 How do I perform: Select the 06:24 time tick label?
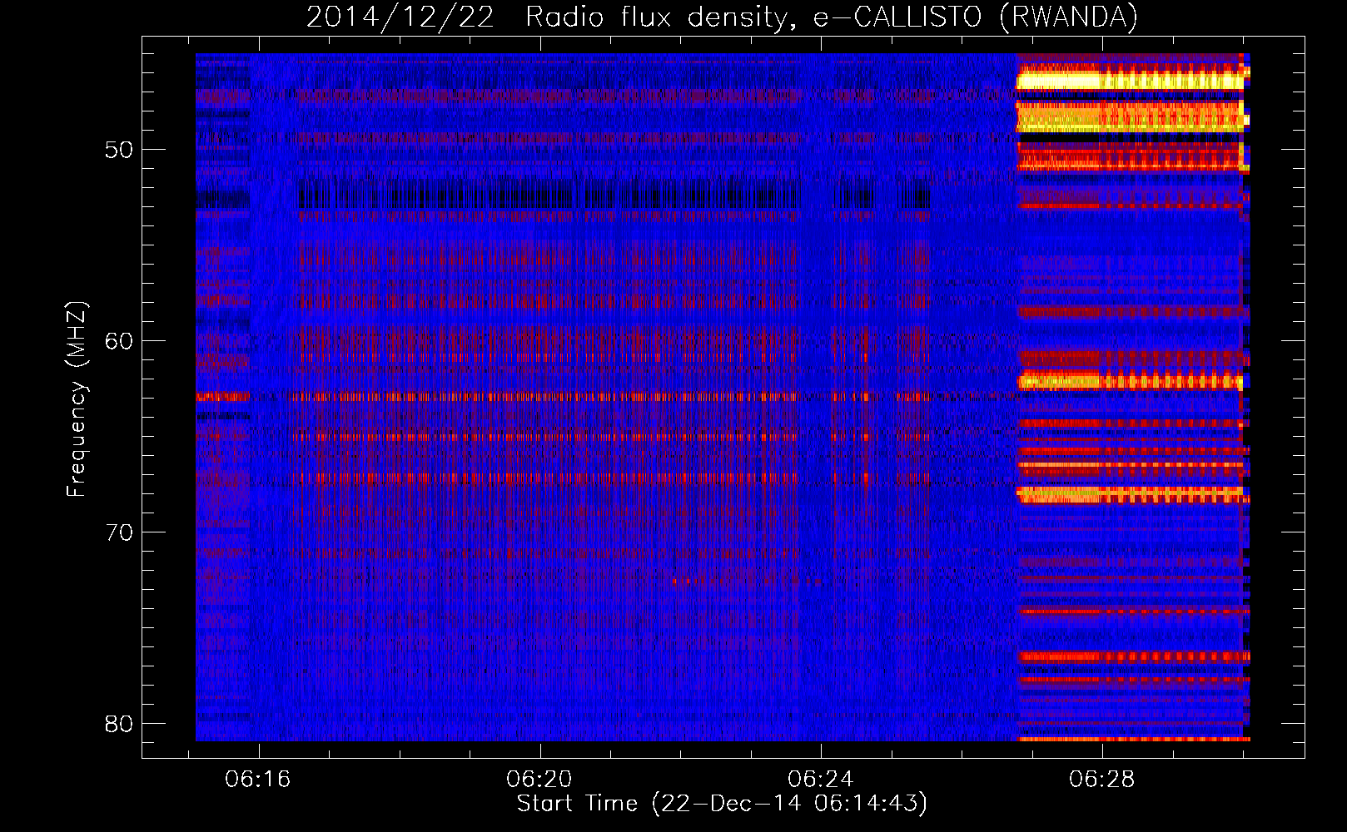point(821,779)
